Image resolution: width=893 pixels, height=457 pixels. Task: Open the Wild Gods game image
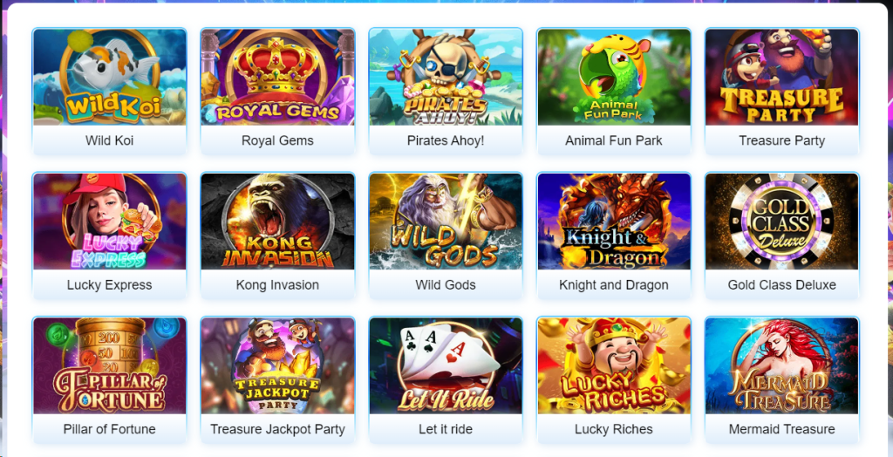[x=446, y=222]
